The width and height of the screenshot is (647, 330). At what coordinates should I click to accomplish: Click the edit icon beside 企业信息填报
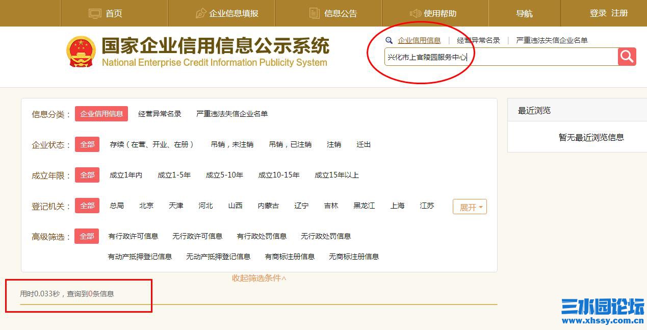click(201, 13)
